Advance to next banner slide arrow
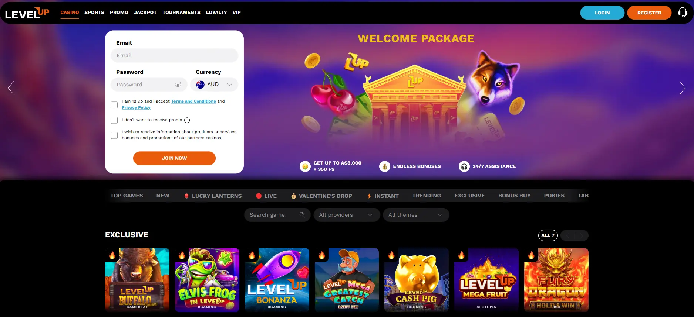 point(683,88)
